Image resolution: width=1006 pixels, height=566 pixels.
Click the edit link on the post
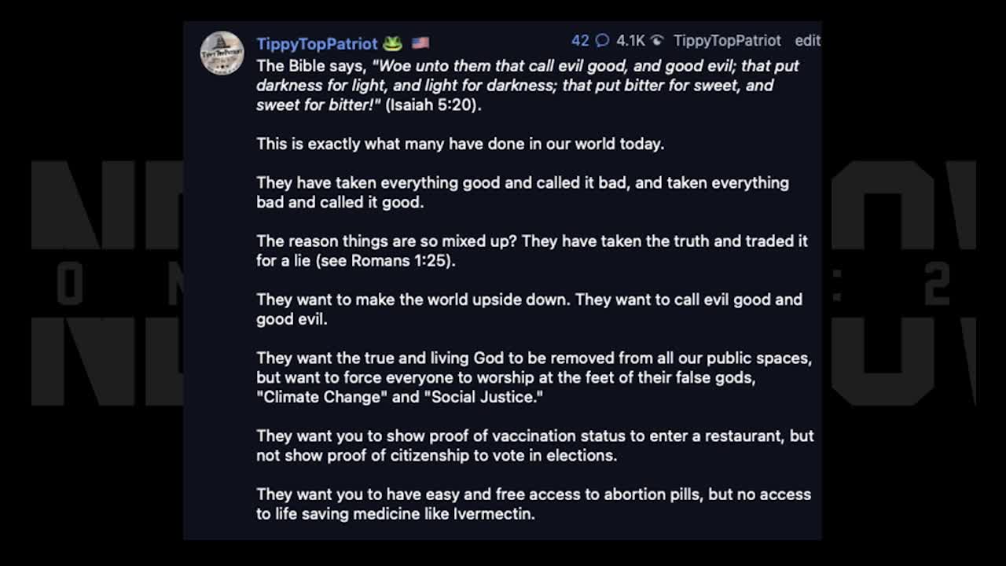point(807,41)
